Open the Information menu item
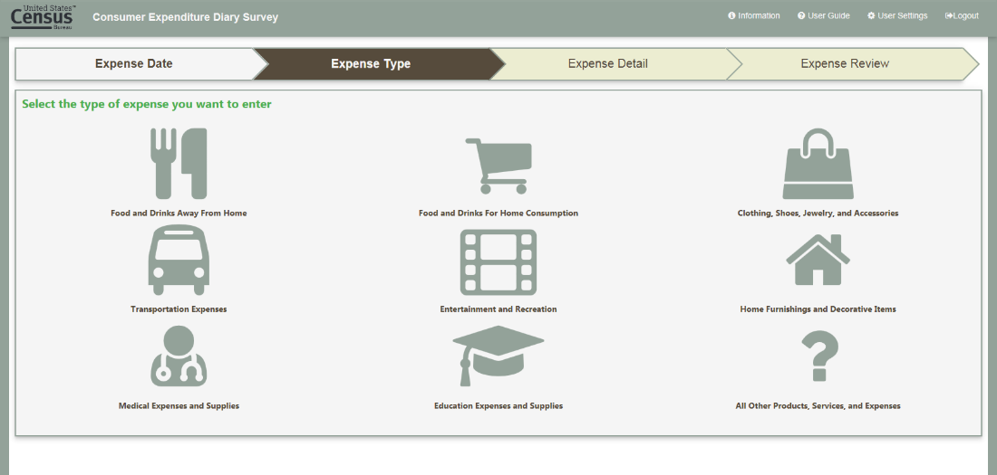Screen dimensions: 997x475 click(x=754, y=16)
